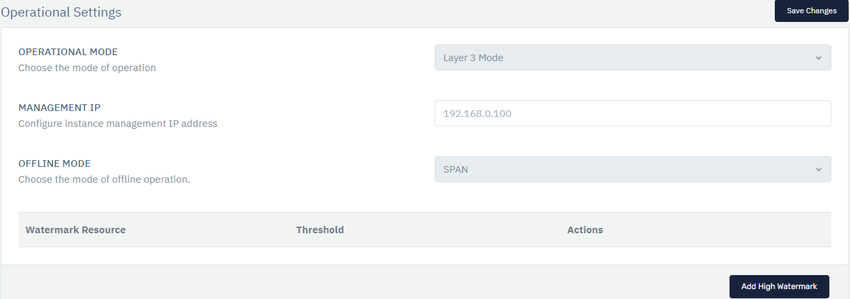The height and width of the screenshot is (299, 850).
Task: Focus the Management IP address field
Action: click(x=632, y=114)
